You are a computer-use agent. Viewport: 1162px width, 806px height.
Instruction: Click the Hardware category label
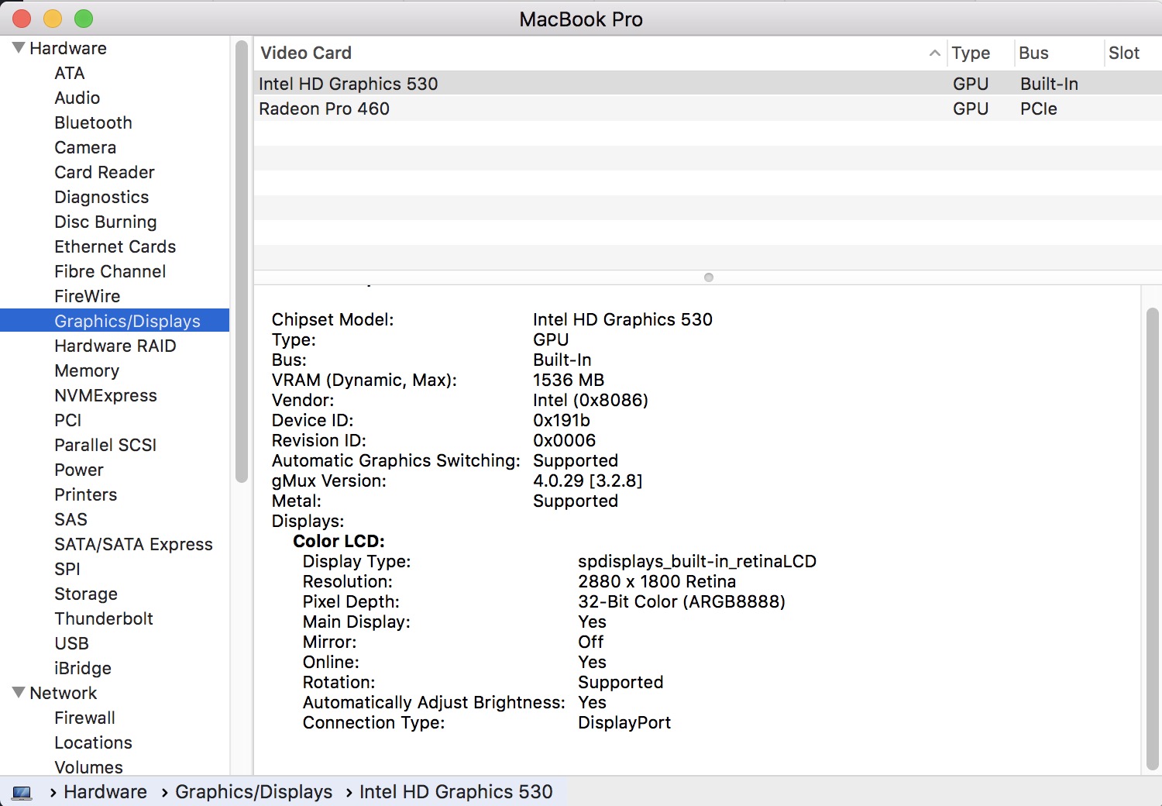coord(68,48)
